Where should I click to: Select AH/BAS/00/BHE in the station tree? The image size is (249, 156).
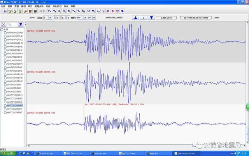[15, 67]
